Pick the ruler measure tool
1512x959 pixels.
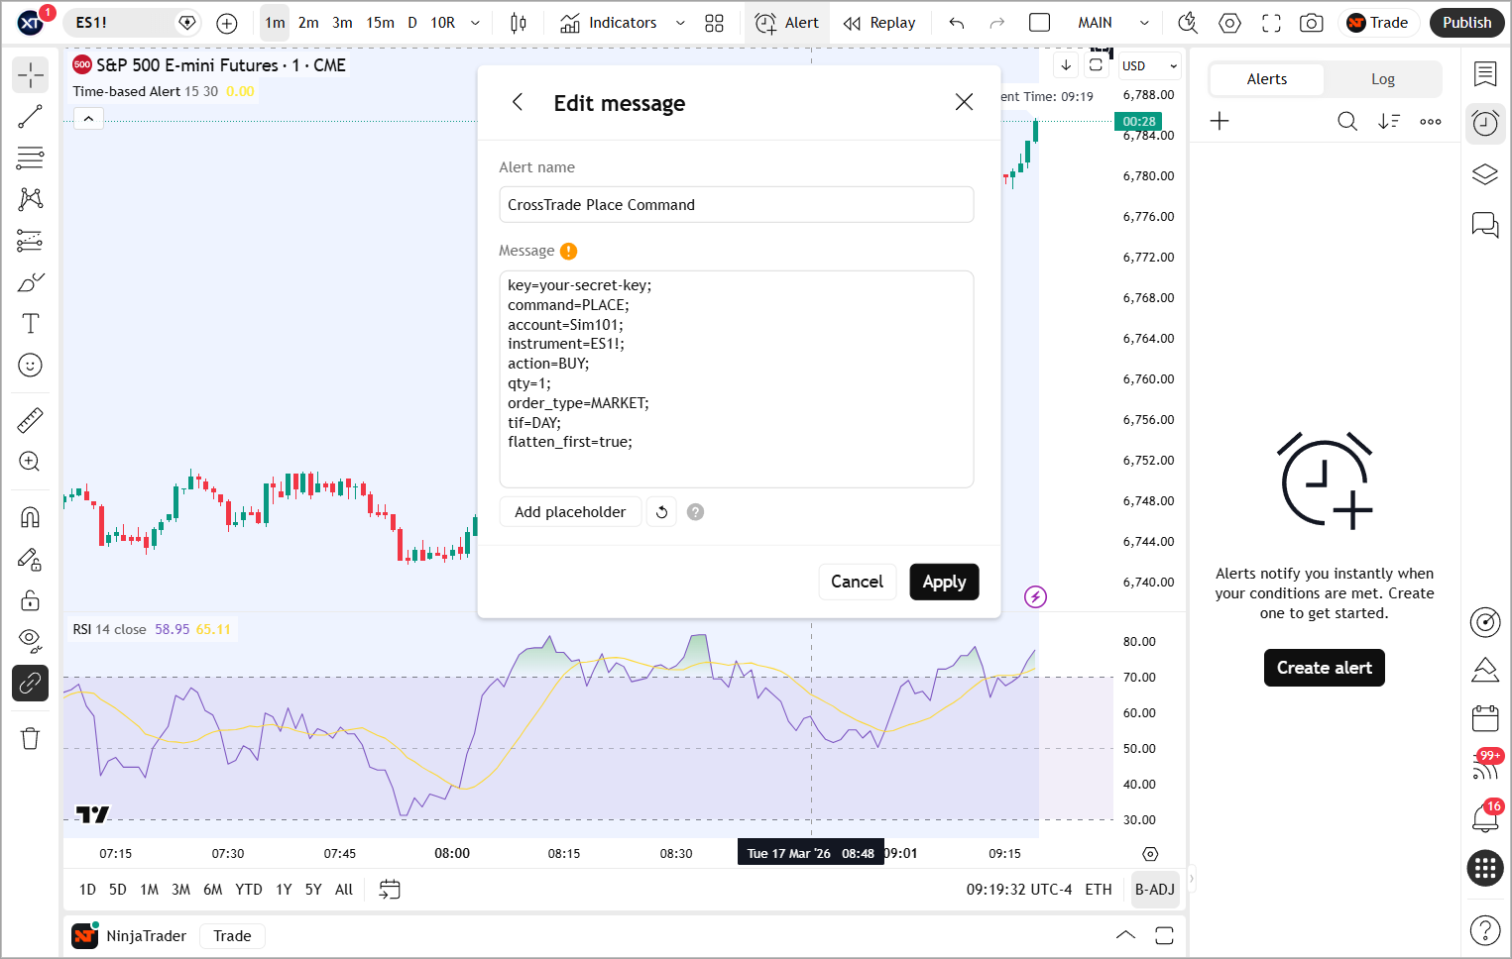click(x=31, y=420)
